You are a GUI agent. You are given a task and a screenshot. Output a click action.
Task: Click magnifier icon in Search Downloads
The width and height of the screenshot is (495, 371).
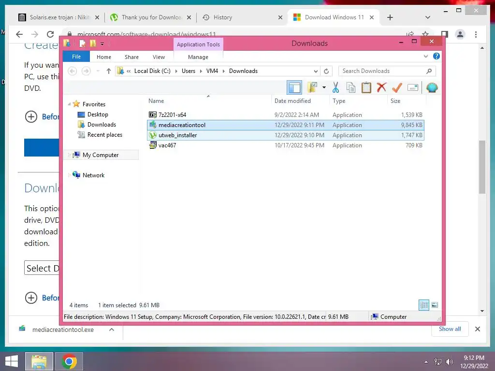(x=429, y=71)
